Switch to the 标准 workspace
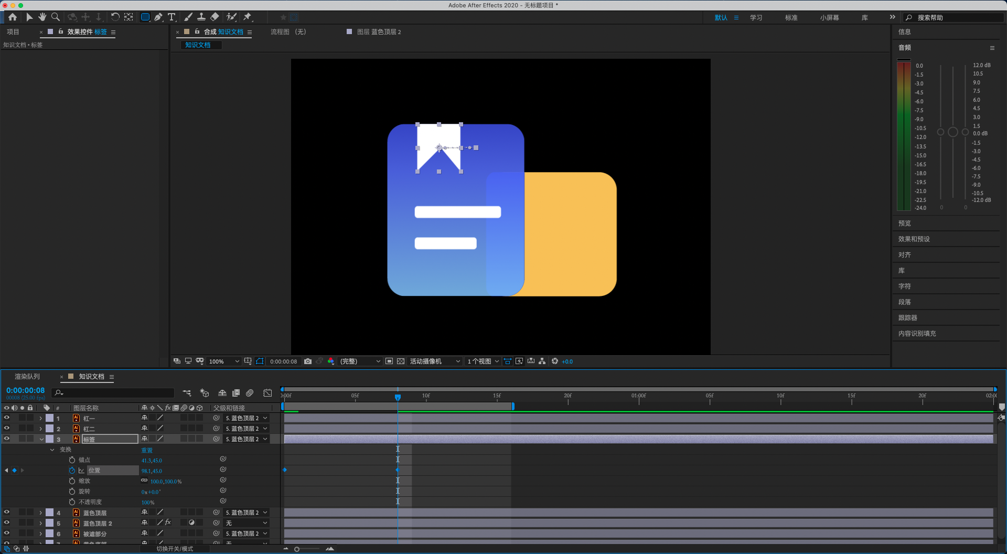Image resolution: width=1007 pixels, height=554 pixels. click(791, 18)
